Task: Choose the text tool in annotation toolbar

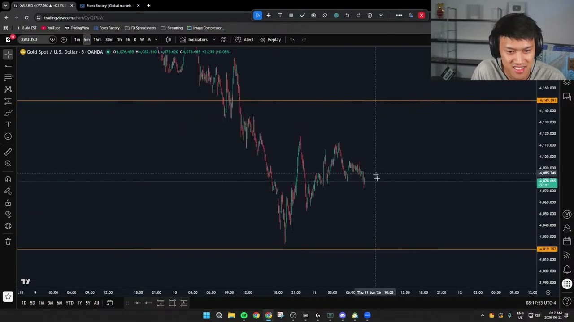Action: (x=280, y=15)
